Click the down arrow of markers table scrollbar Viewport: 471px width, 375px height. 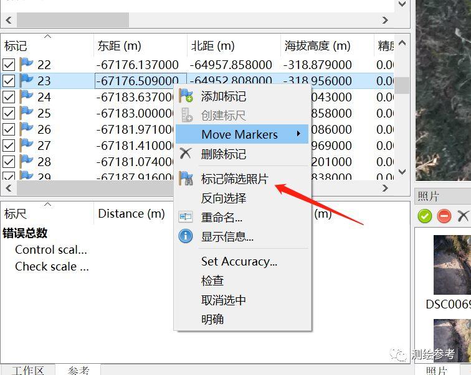[x=402, y=172]
